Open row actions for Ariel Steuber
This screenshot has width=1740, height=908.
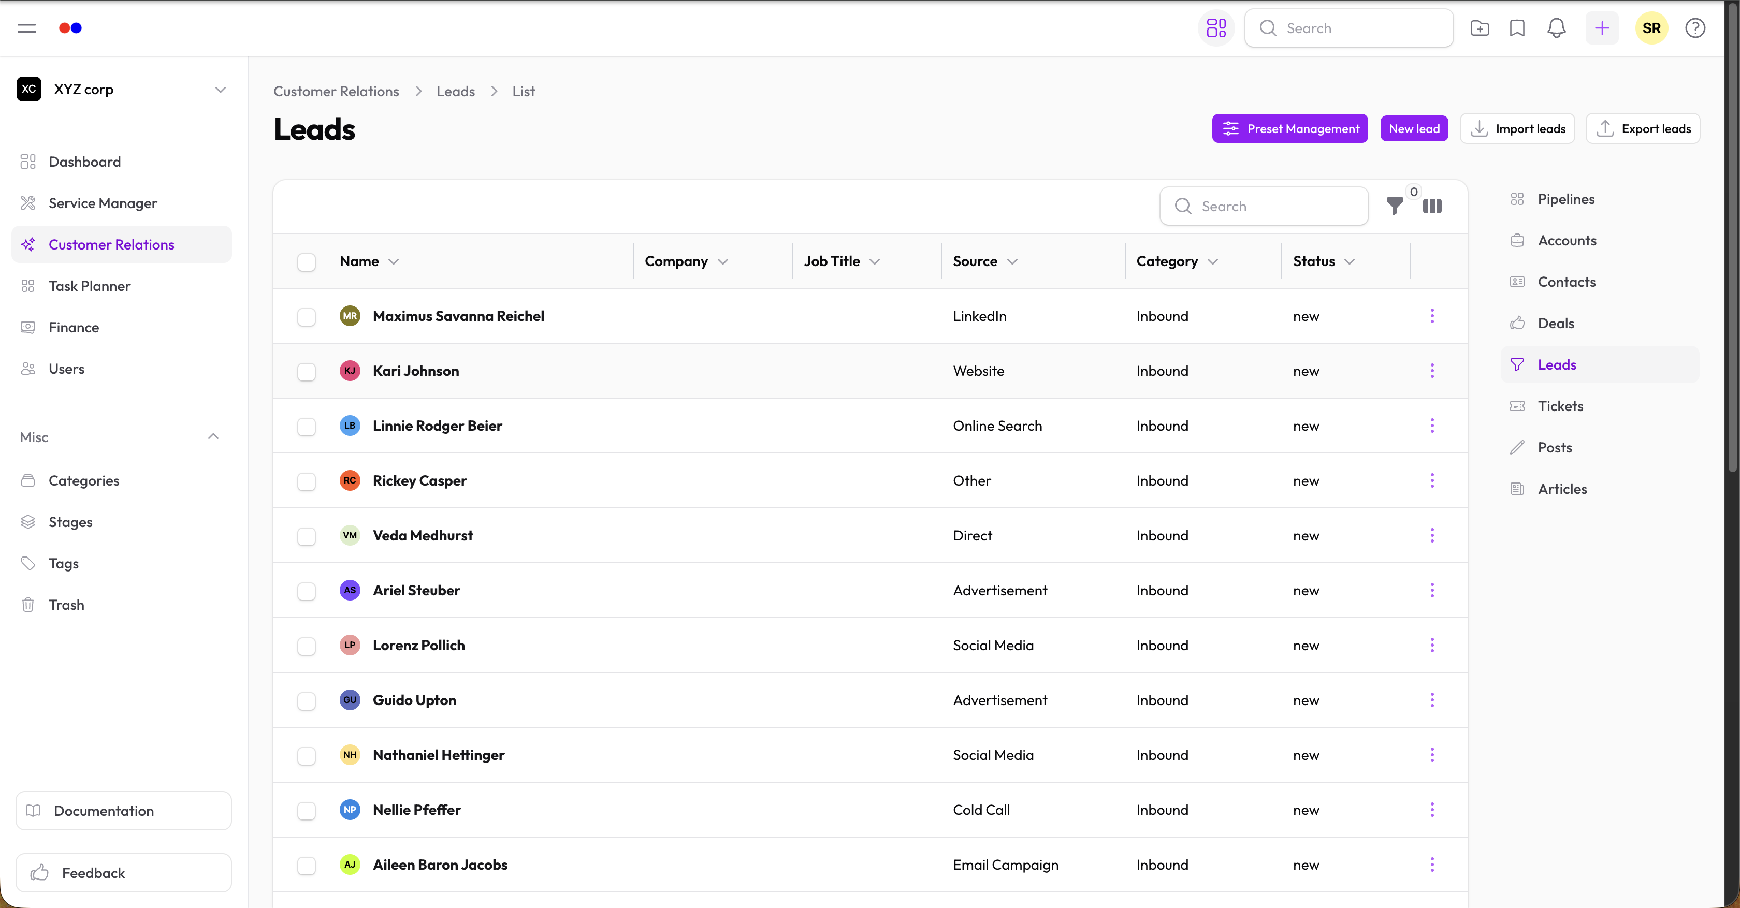coord(1432,590)
